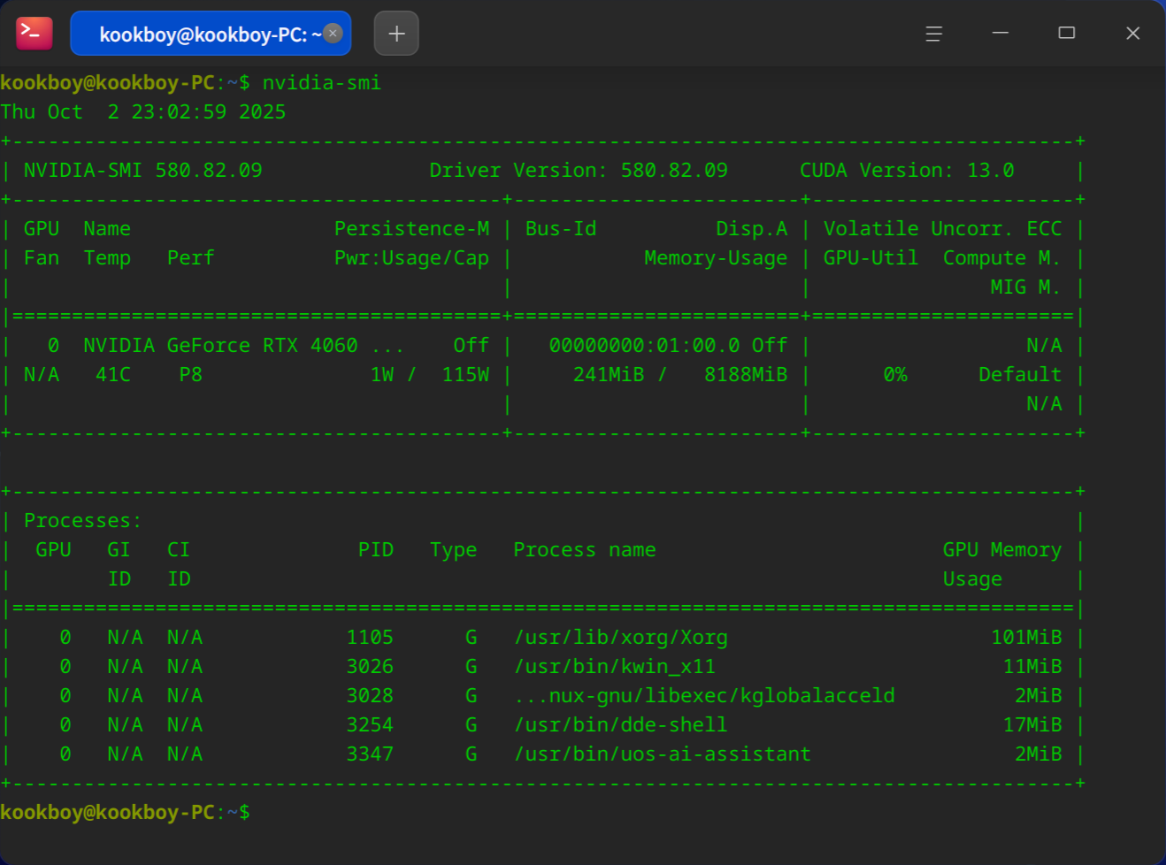This screenshot has width=1166, height=865.
Task: Click the PID 3028
Action: point(370,696)
